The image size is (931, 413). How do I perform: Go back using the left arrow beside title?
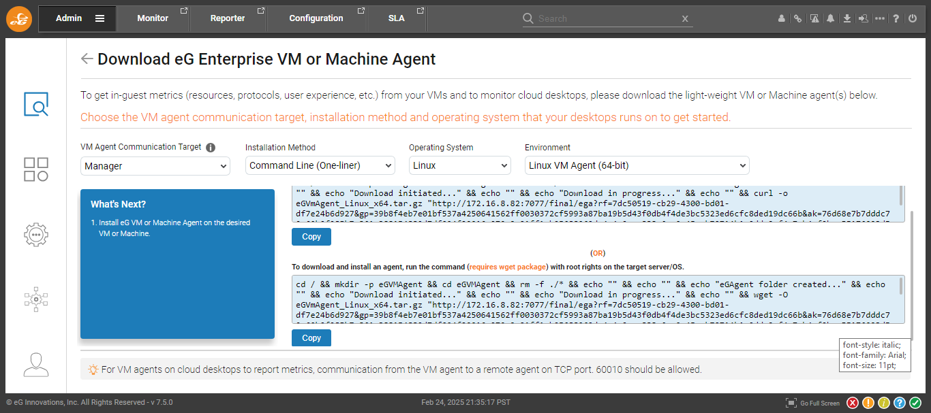point(87,59)
